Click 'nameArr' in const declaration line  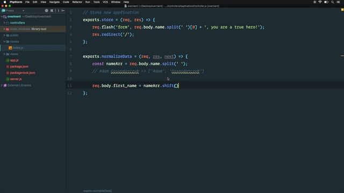114,64
